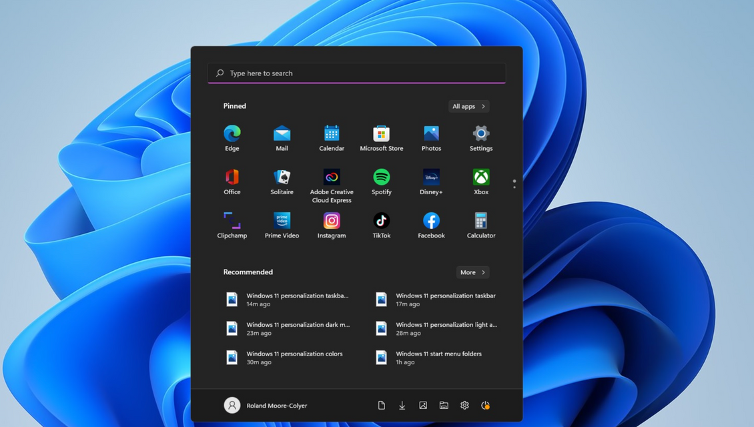Screen dimensions: 754x427
Task: Launch the Office app
Action: point(232,181)
